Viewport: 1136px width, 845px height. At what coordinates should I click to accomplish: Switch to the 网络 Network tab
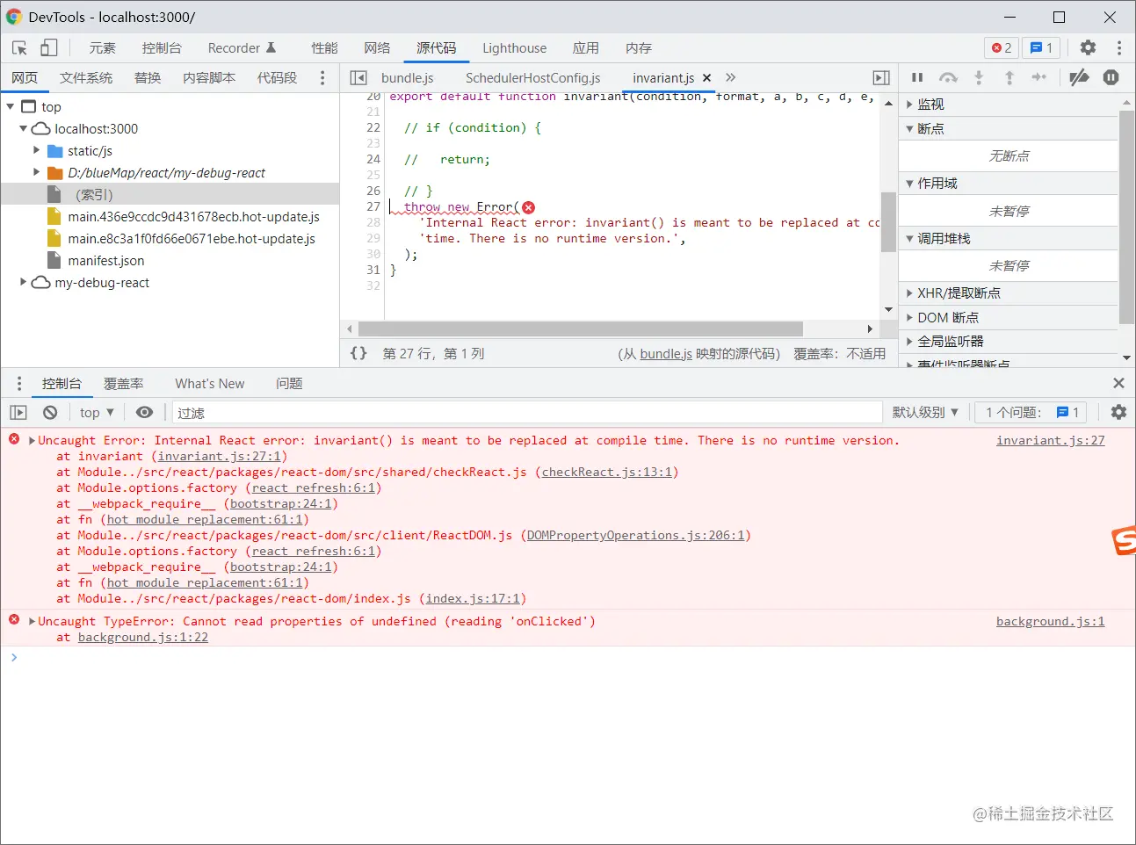coord(377,48)
